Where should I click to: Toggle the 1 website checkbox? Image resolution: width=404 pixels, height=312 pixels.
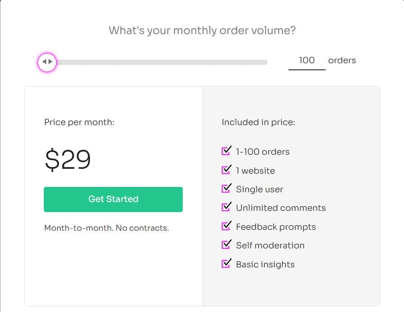[225, 170]
